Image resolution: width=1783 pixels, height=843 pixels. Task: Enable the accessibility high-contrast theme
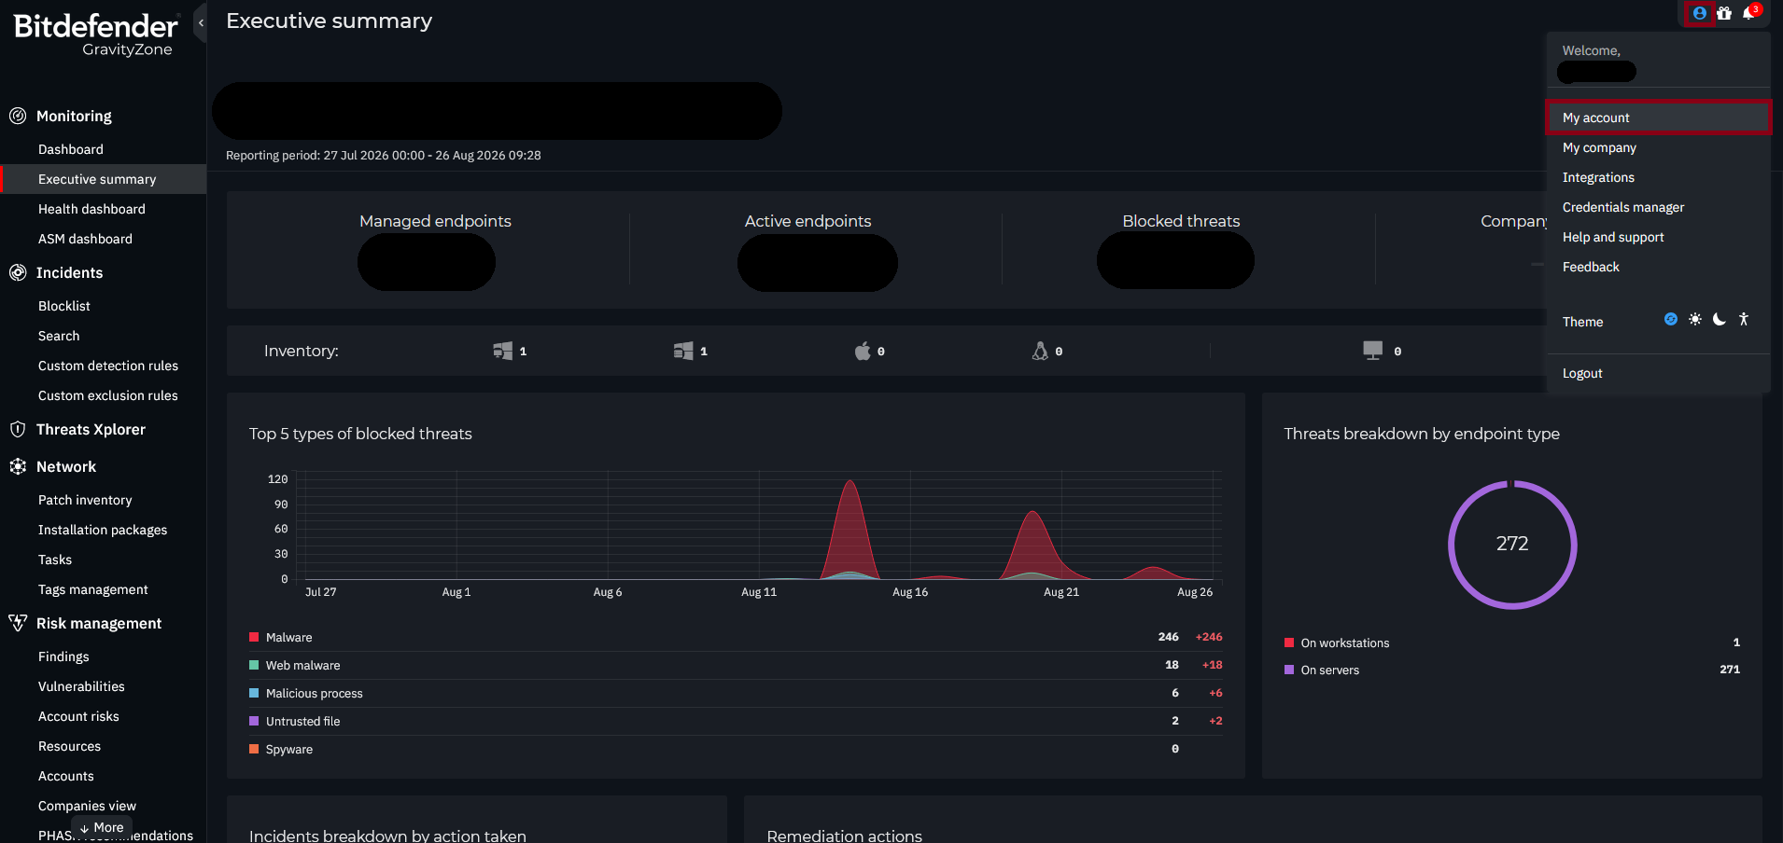click(x=1744, y=319)
